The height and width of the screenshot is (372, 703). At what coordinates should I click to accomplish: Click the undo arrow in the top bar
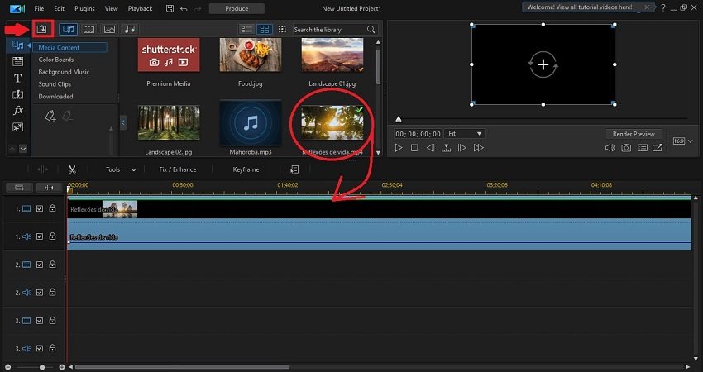[x=184, y=8]
